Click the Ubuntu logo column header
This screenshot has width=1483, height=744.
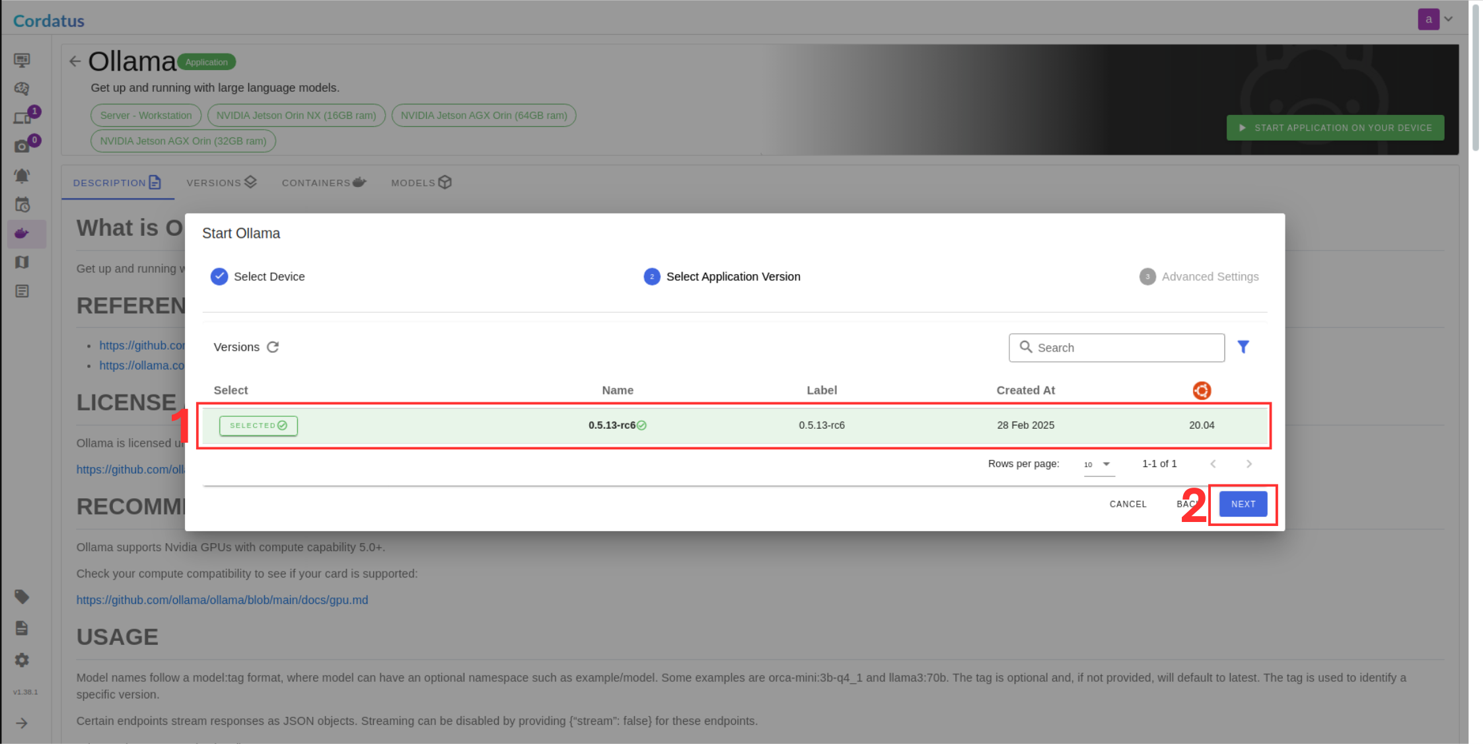click(x=1202, y=391)
